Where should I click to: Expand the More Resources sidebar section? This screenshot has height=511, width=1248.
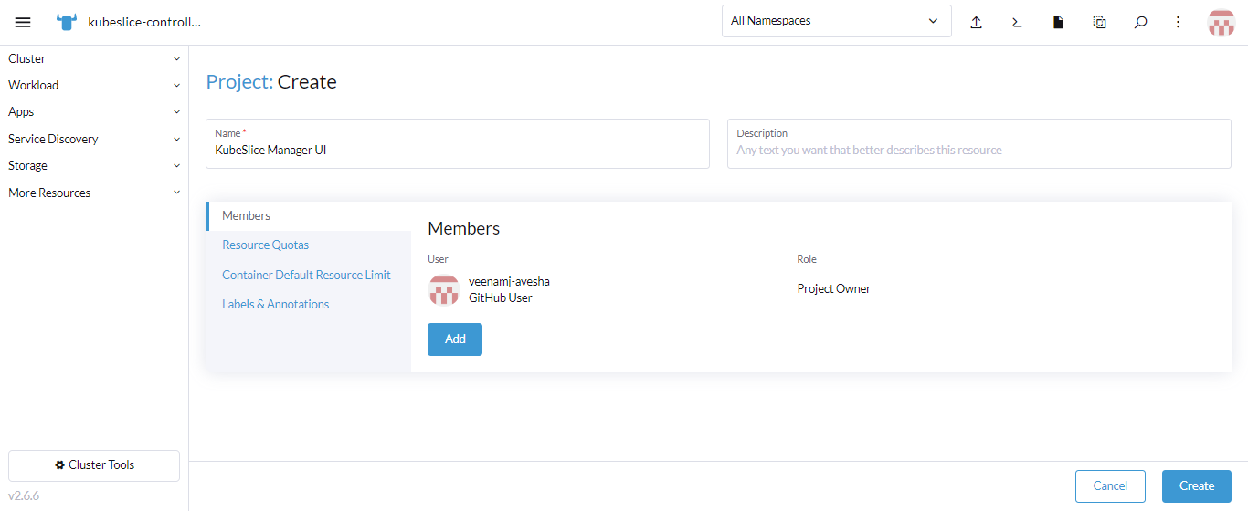(94, 193)
